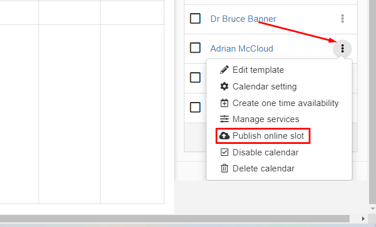Toggle the last checkbox in the calendar list
The width and height of the screenshot is (376, 227).
195,107
